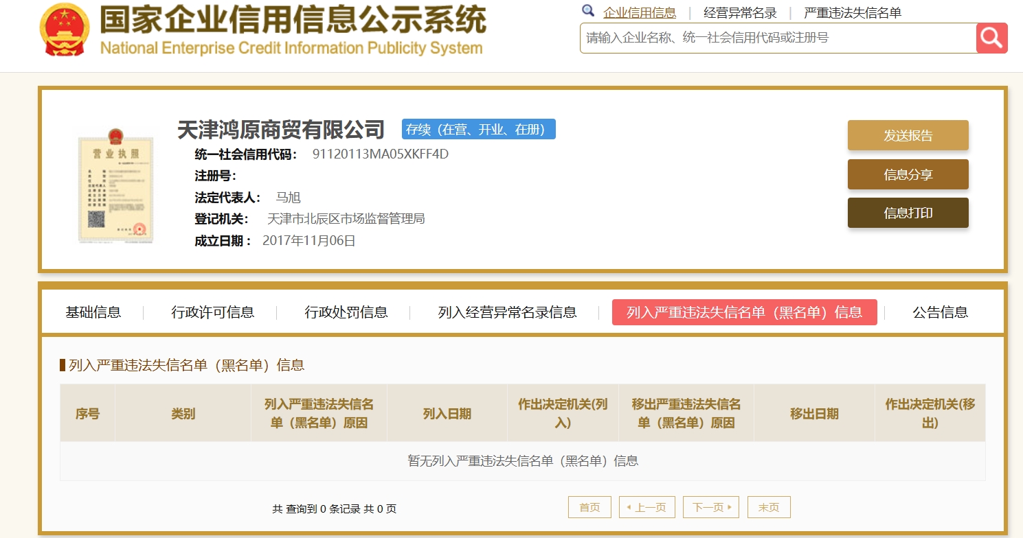Select the highlighted 列入严重违法失信名单（黑名单）信息 tab
The height and width of the screenshot is (538, 1023).
click(x=744, y=312)
